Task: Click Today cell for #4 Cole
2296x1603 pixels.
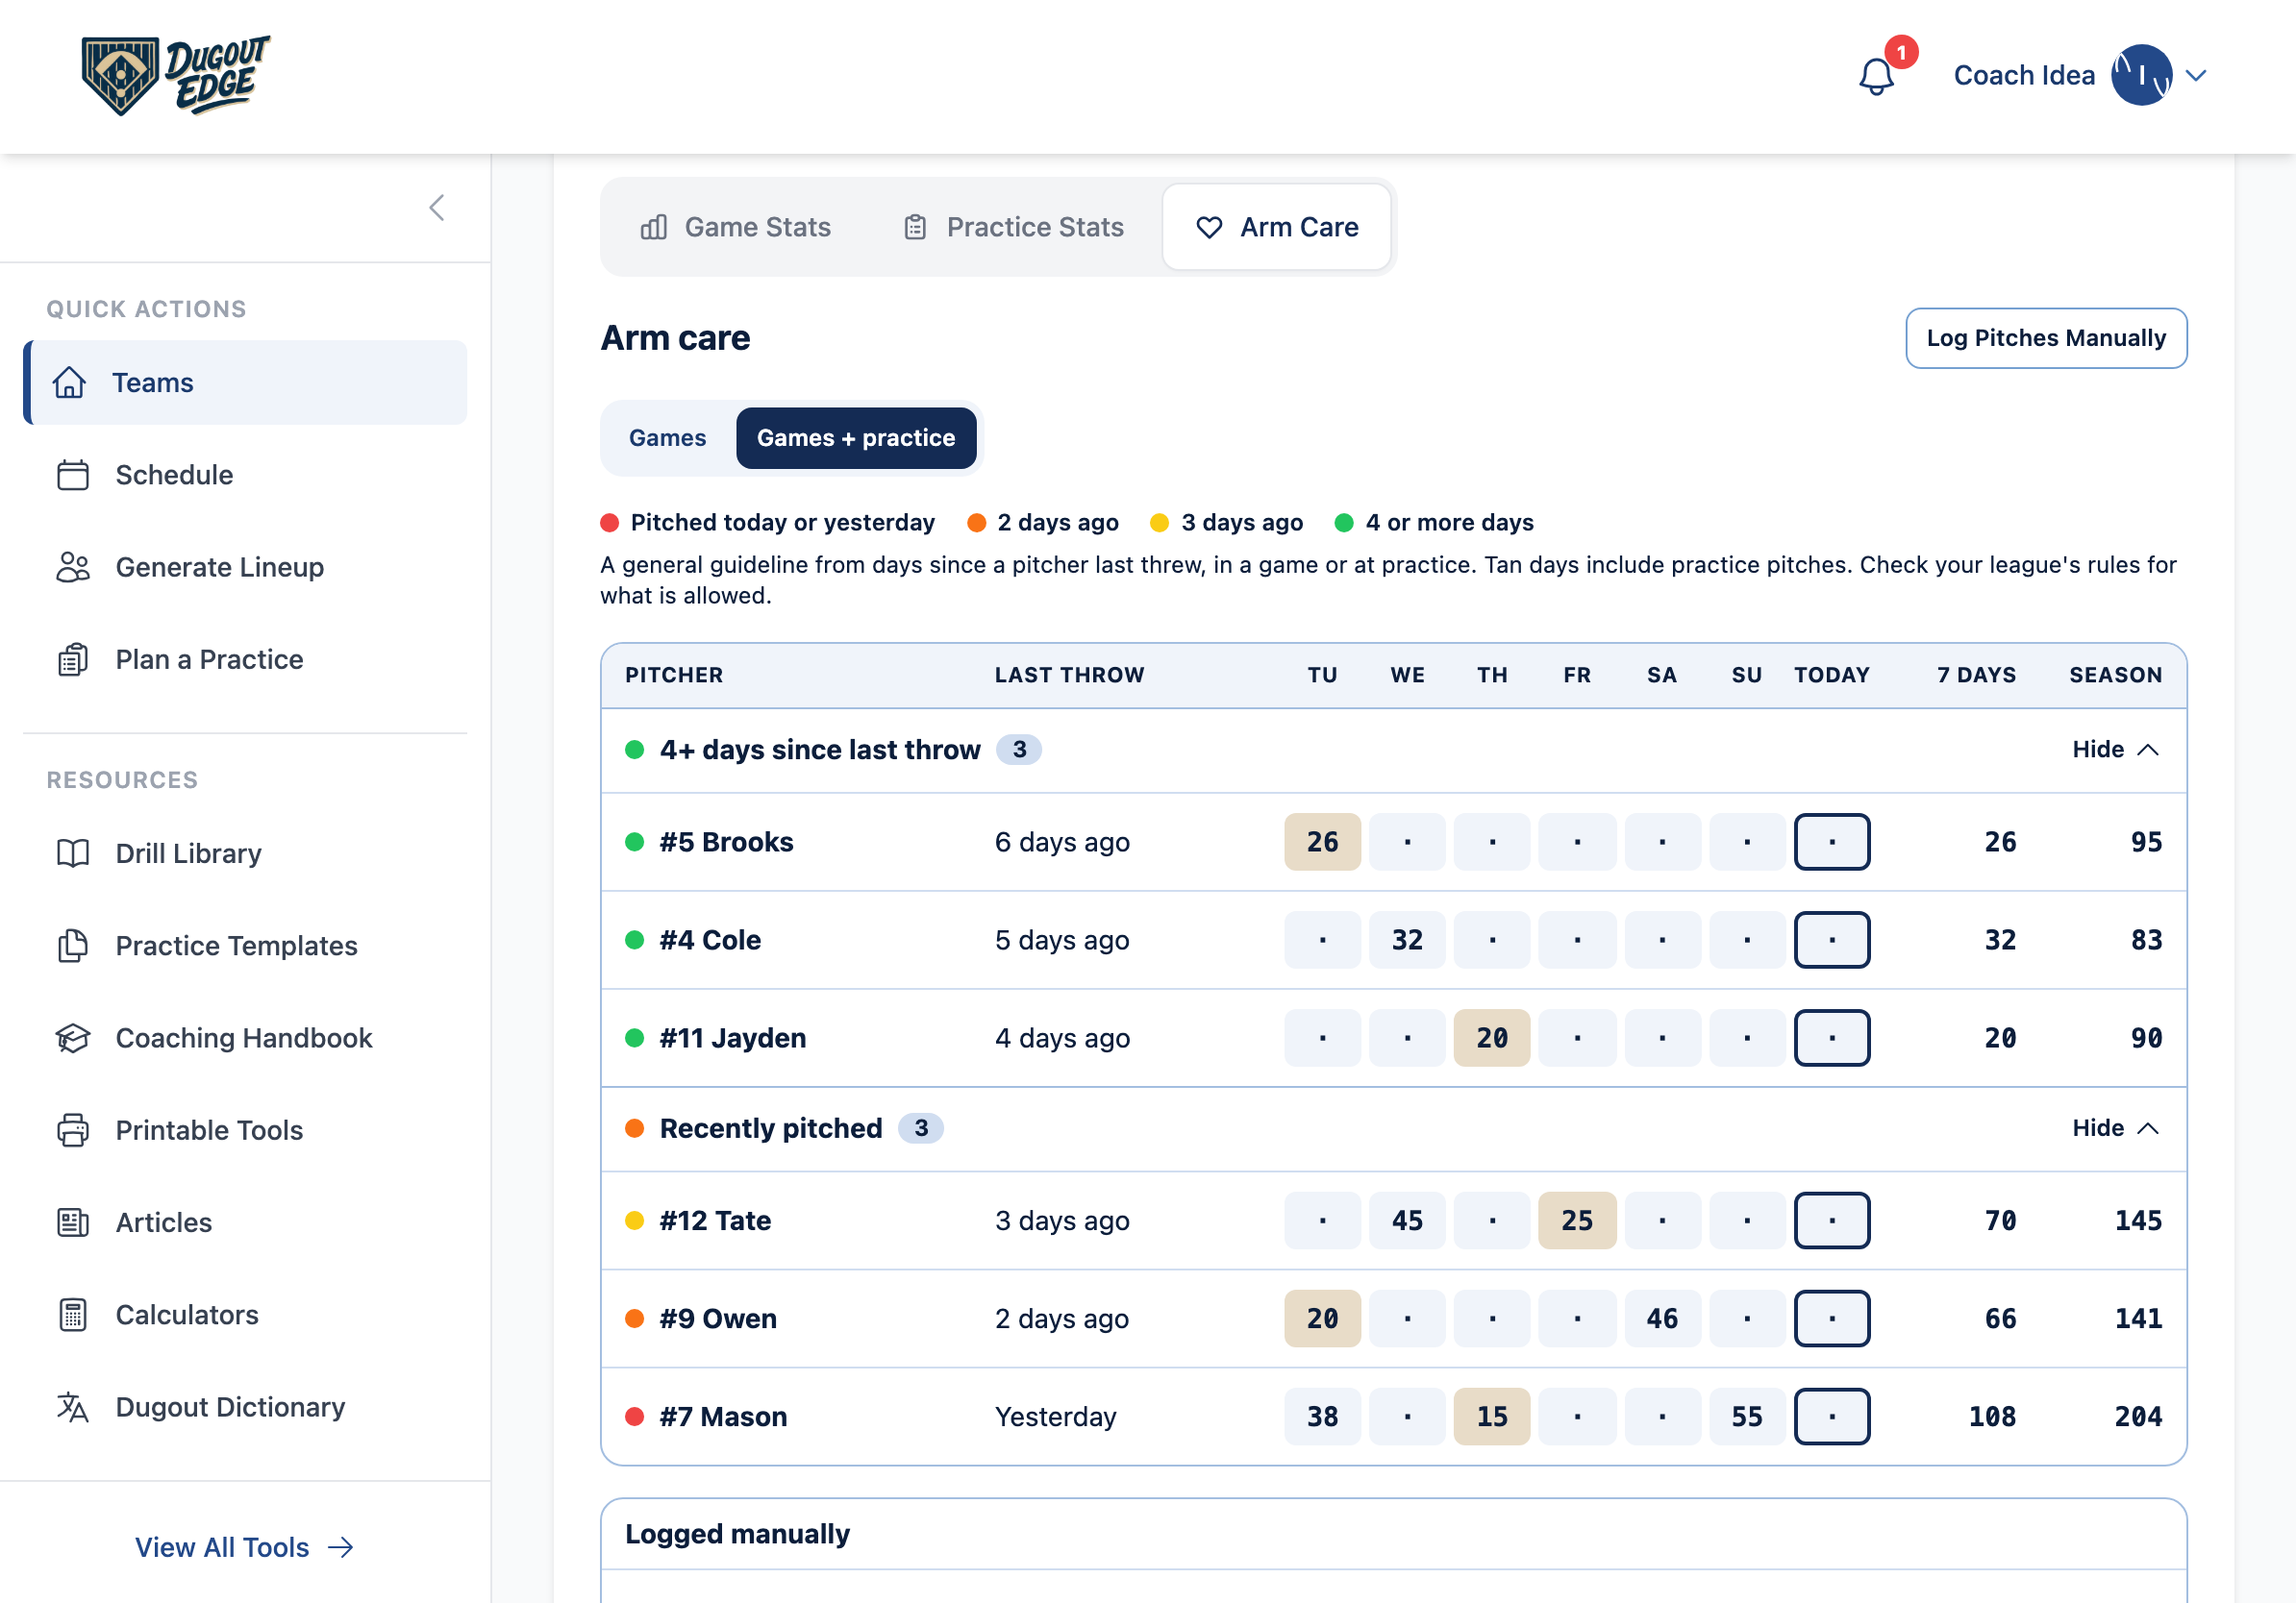Action: click(1832, 941)
